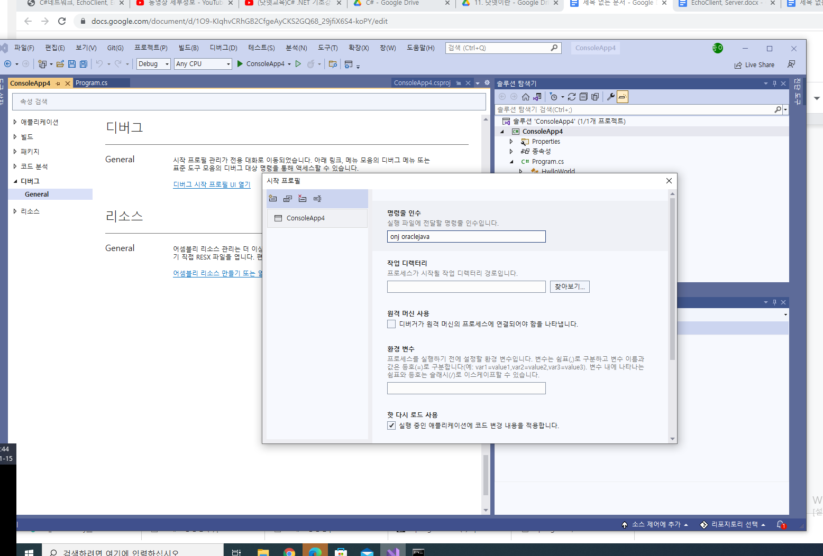Collapse all items in Solution Explorer
The width and height of the screenshot is (823, 556).
click(583, 97)
